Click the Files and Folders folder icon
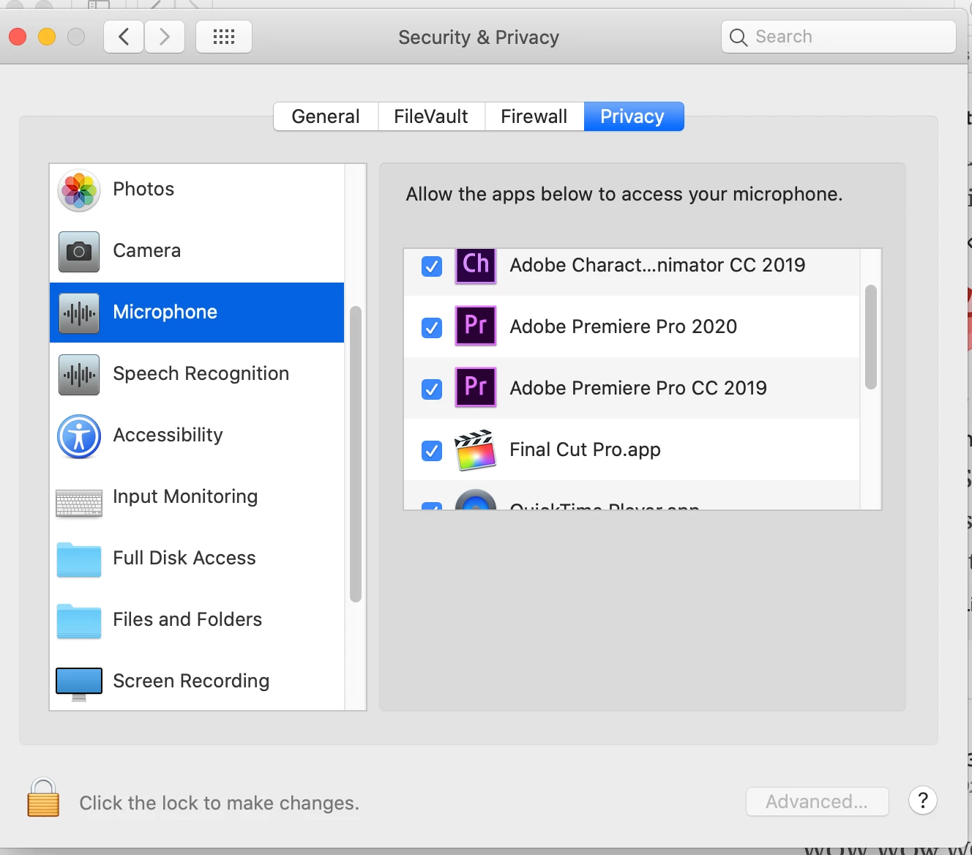This screenshot has height=855, width=972. (79, 621)
